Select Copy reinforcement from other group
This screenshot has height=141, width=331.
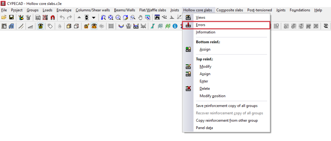(x=226, y=120)
